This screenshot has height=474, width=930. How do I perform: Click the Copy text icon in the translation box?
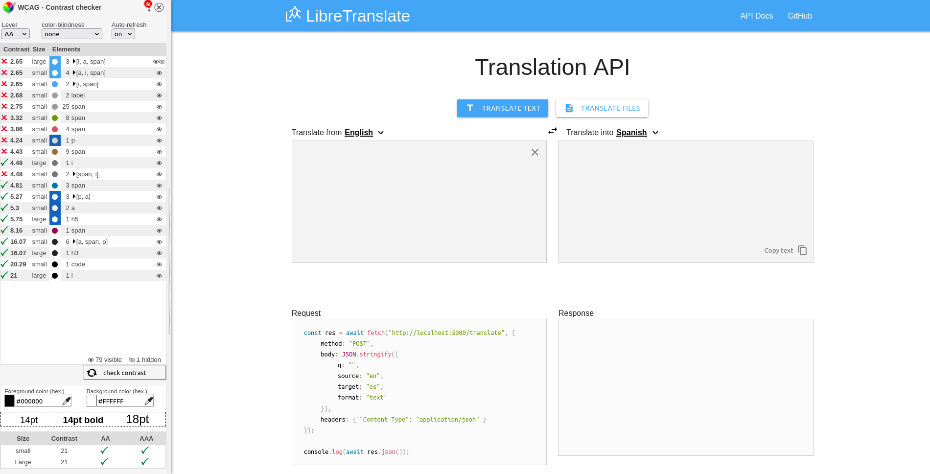tap(803, 250)
